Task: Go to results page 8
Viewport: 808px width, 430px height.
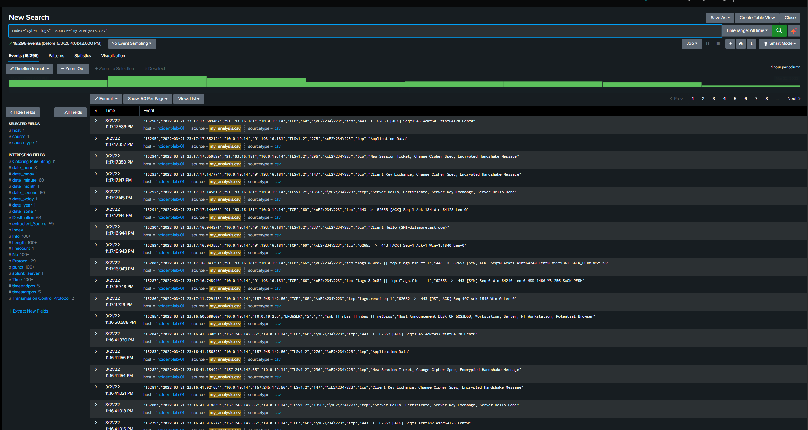Action: (x=767, y=99)
